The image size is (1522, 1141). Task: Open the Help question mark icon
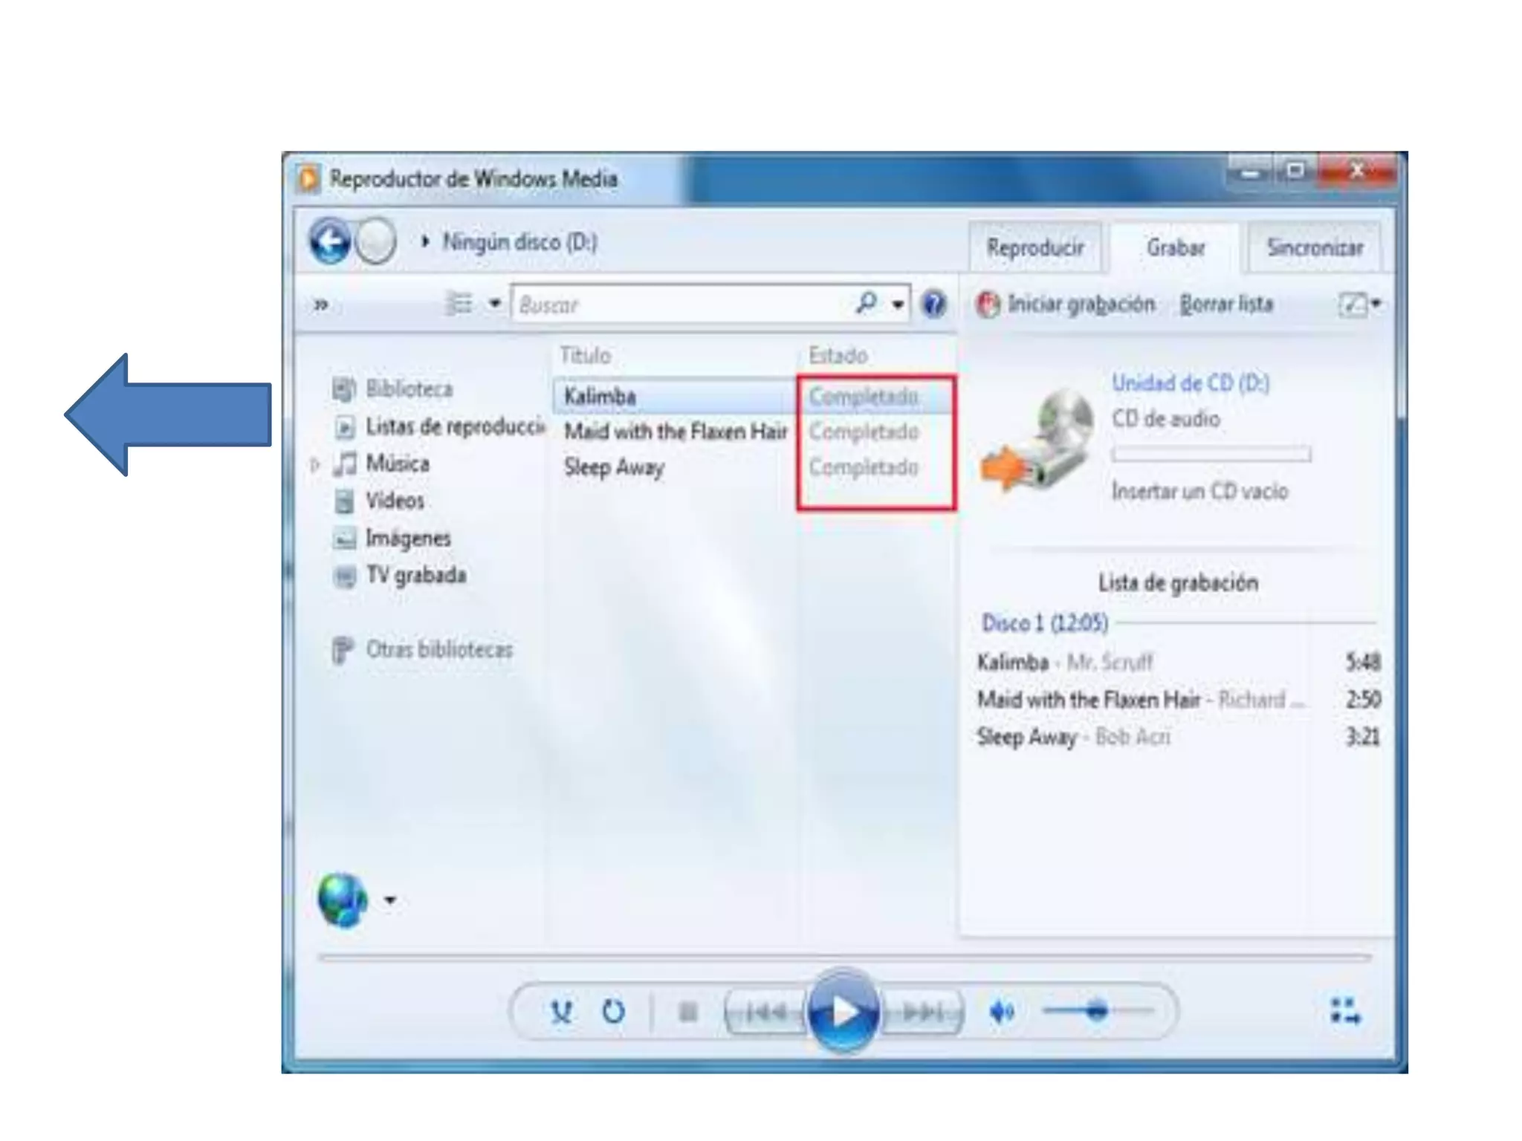tap(933, 304)
